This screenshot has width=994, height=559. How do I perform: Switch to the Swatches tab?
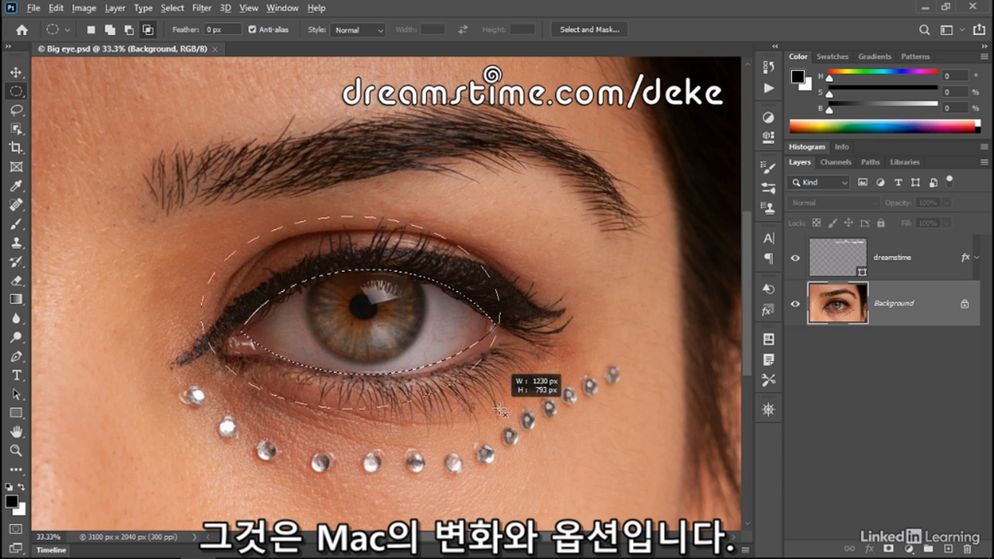832,57
